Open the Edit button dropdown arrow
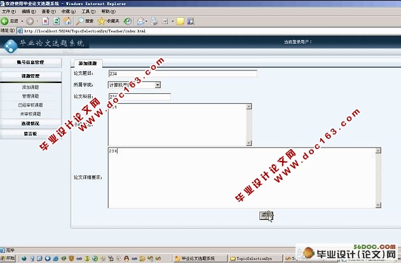 coord(173,21)
